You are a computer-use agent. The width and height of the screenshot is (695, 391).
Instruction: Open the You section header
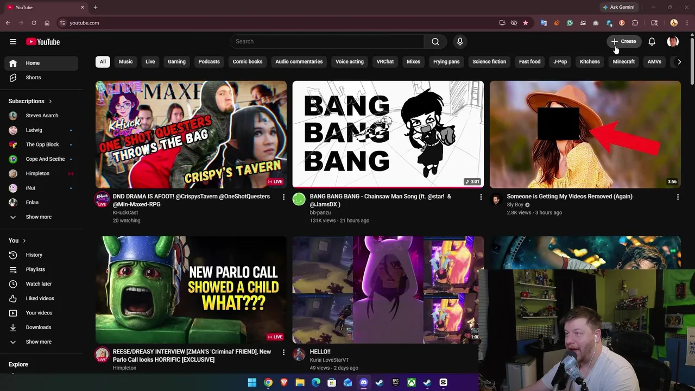point(17,241)
